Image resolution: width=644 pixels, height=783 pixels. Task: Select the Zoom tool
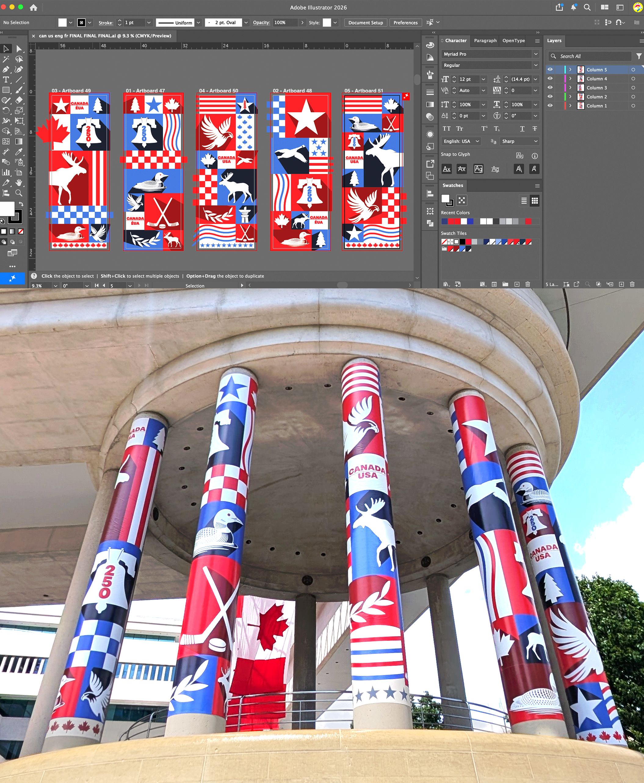[x=19, y=193]
